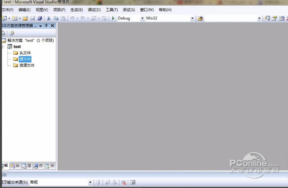Screen dimensions: 288x188
Task: Open the 窗口(W) menu
Action: (x=147, y=10)
